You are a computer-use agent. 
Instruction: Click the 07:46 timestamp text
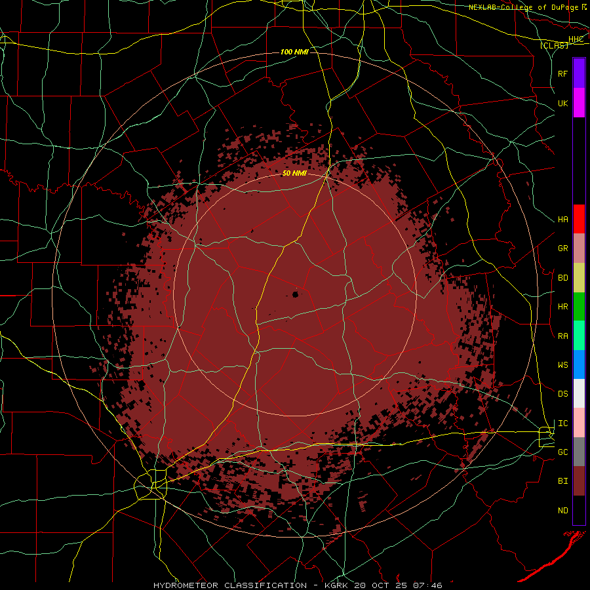[427, 585]
